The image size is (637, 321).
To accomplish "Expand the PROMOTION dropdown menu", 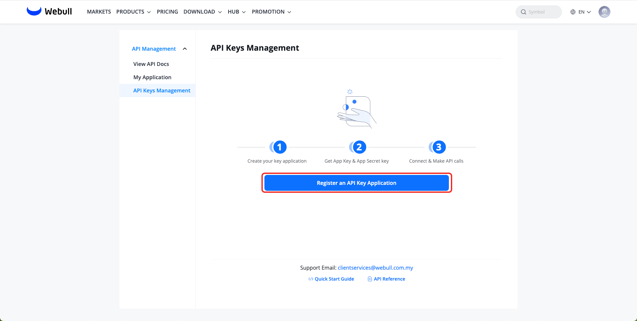I will [x=271, y=12].
